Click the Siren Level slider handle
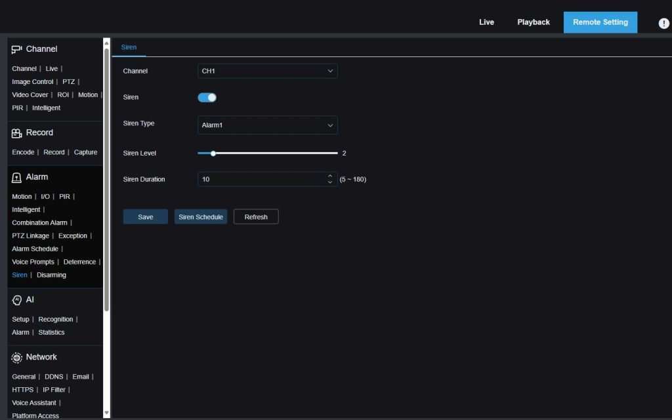The image size is (672, 420). coord(213,153)
